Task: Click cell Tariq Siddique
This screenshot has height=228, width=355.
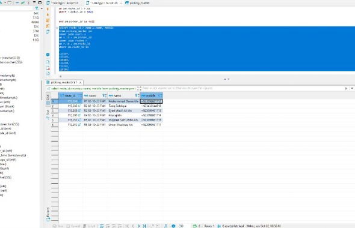Action: coord(123,106)
